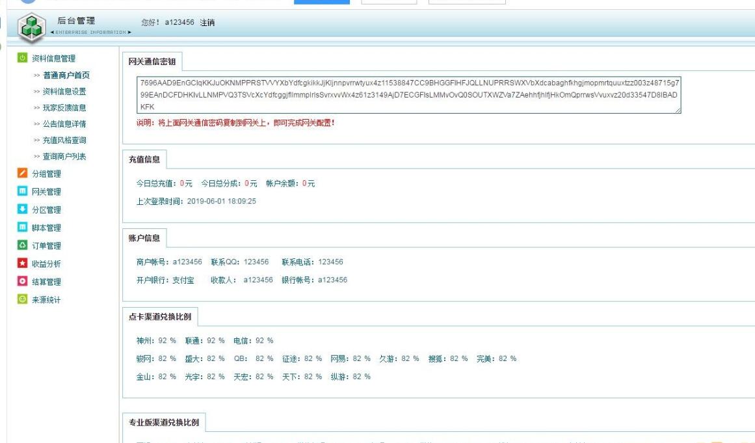The width and height of the screenshot is (755, 443).
Task: Click the red star icon beside 收益分析
Action: pyautogui.click(x=21, y=263)
